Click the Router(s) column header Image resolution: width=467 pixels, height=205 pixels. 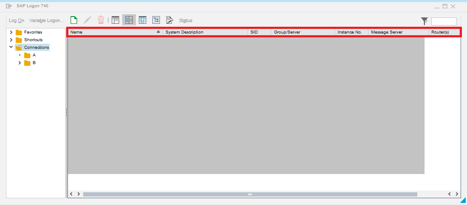[444, 32]
